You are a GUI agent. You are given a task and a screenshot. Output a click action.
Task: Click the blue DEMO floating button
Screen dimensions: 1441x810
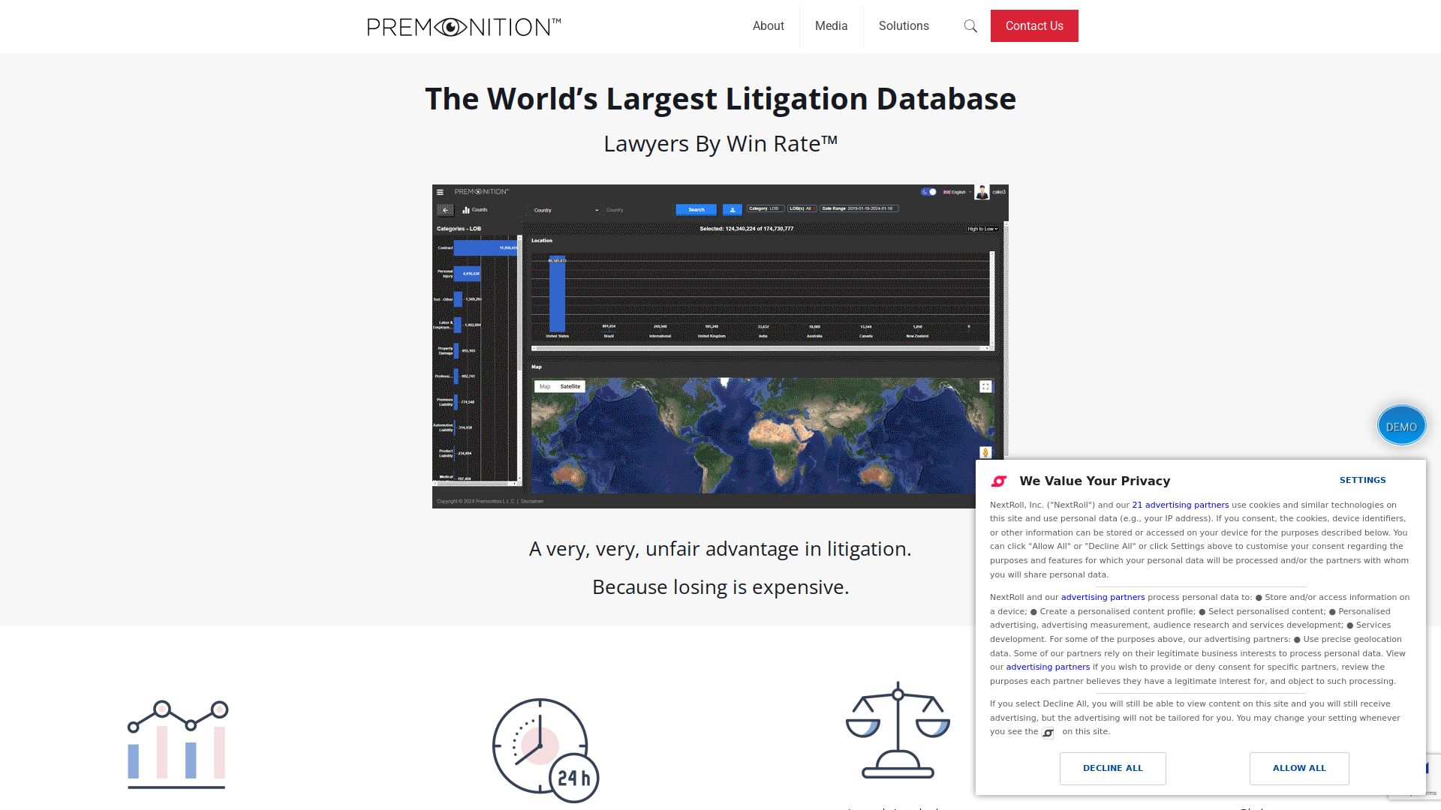[x=1401, y=426]
